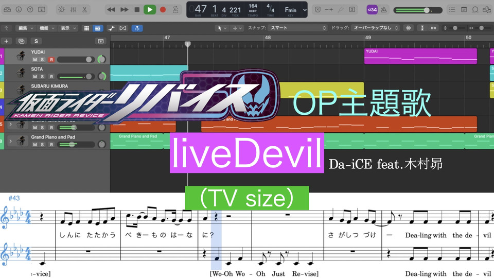Click the YUDAI piano instrument icon
Screen dimensions: 494x278
(x=21, y=56)
